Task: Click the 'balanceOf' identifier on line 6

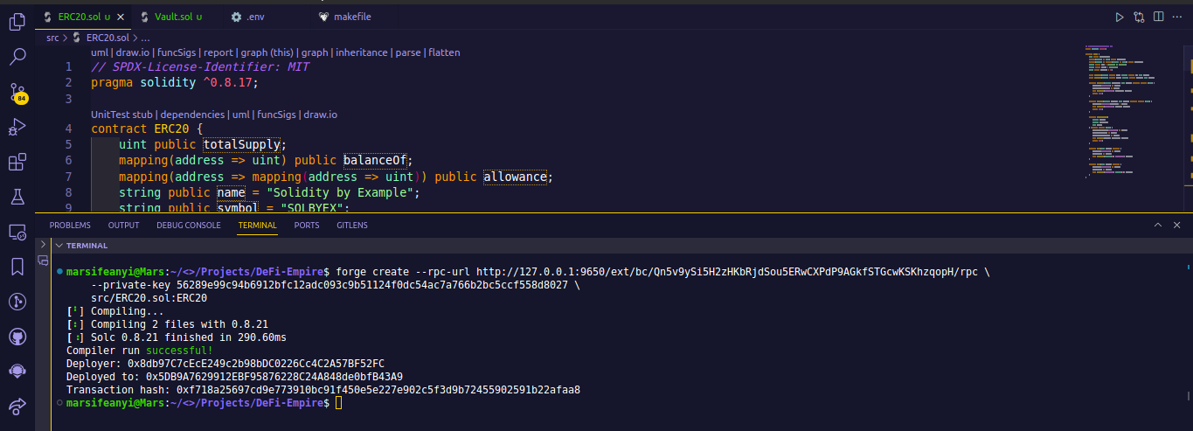Action: click(x=377, y=161)
